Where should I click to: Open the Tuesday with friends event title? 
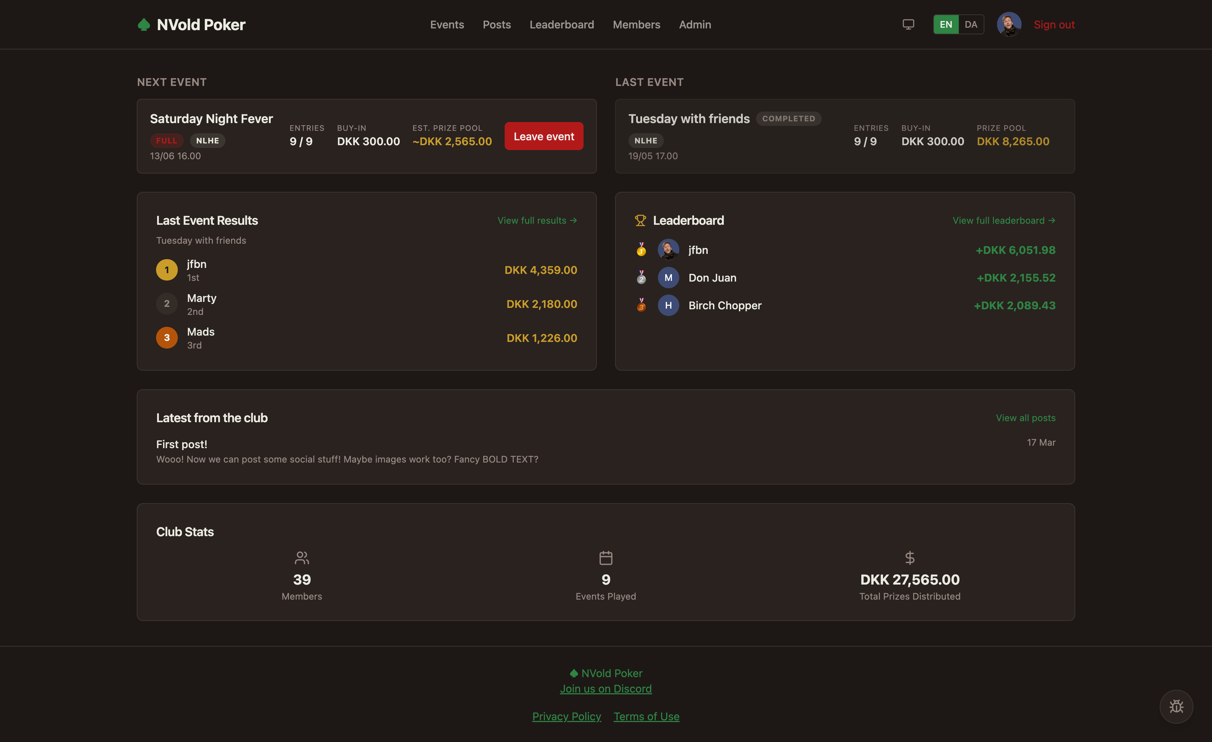[689, 119]
